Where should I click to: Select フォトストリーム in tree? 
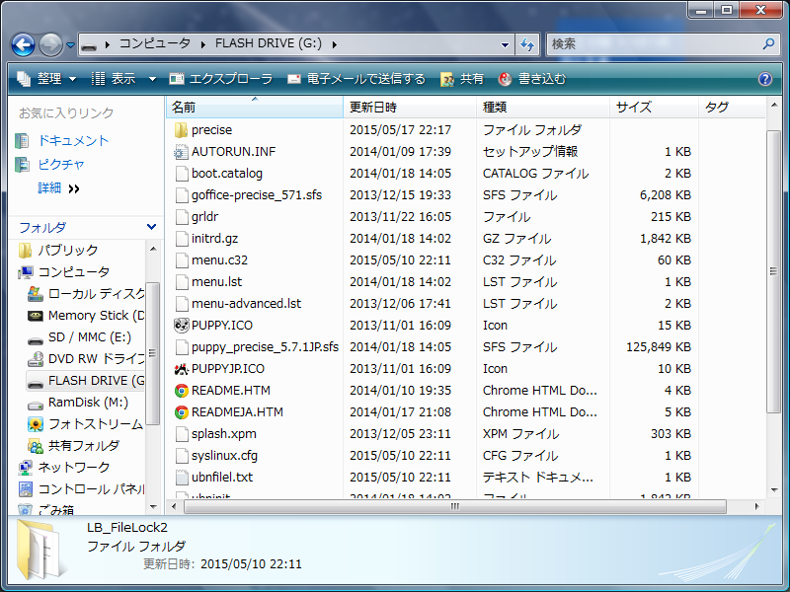point(95,424)
